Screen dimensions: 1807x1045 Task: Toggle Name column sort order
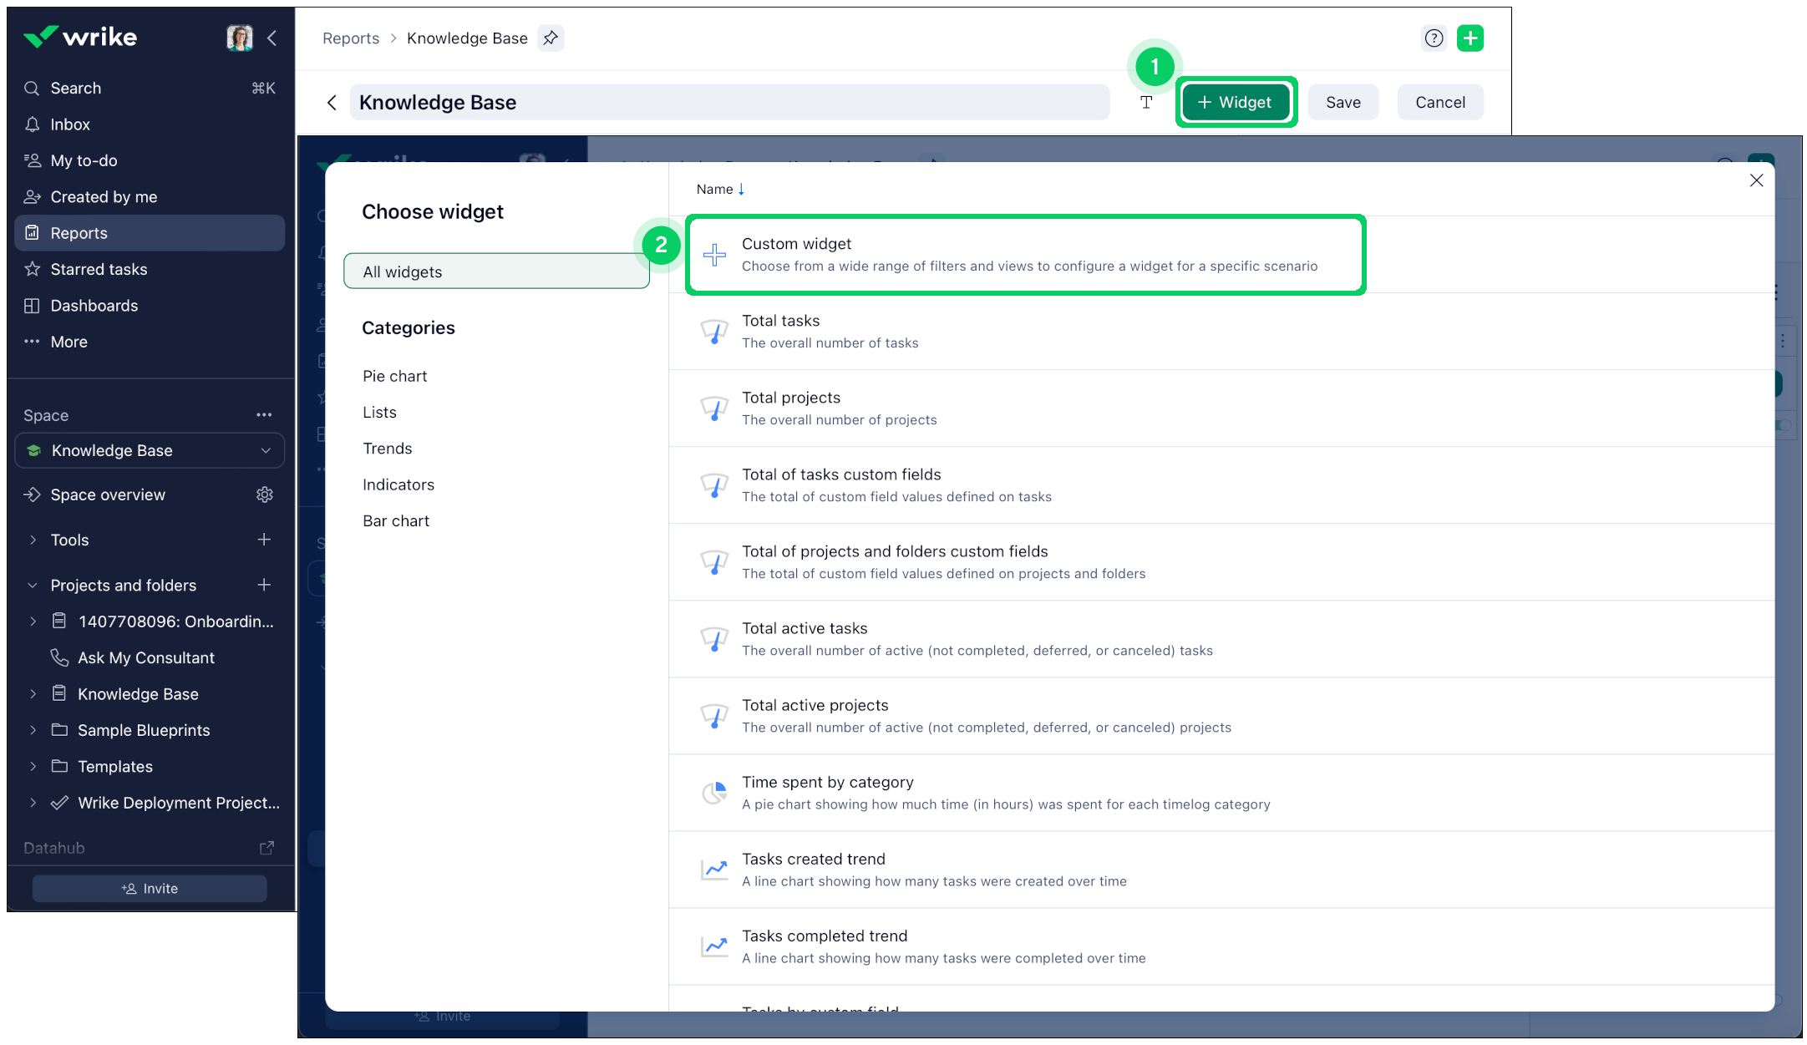[x=719, y=189]
